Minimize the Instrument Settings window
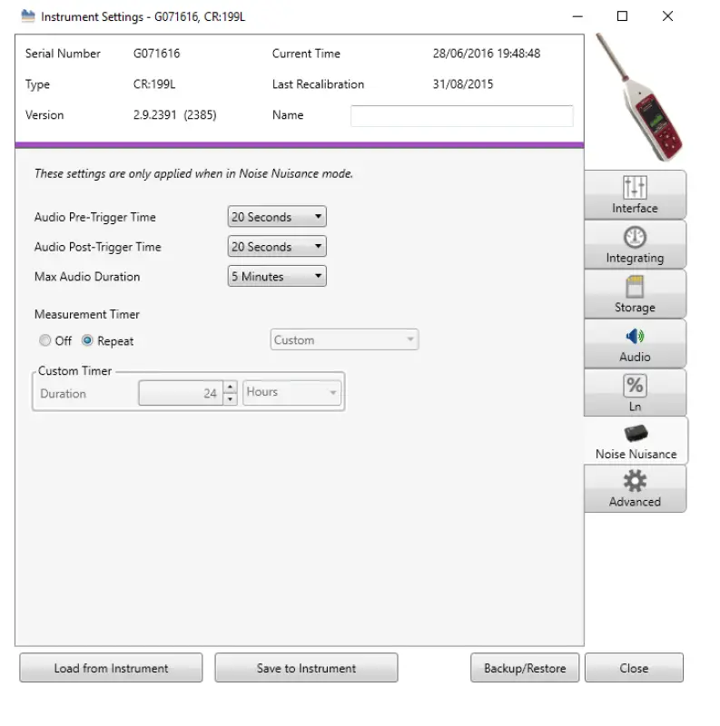The width and height of the screenshot is (720, 726). [577, 16]
